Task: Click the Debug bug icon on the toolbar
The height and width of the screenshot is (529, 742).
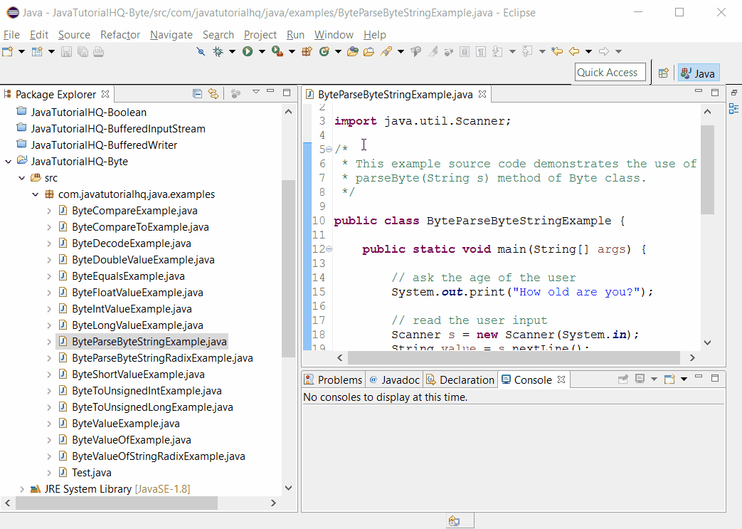Action: pyautogui.click(x=218, y=51)
